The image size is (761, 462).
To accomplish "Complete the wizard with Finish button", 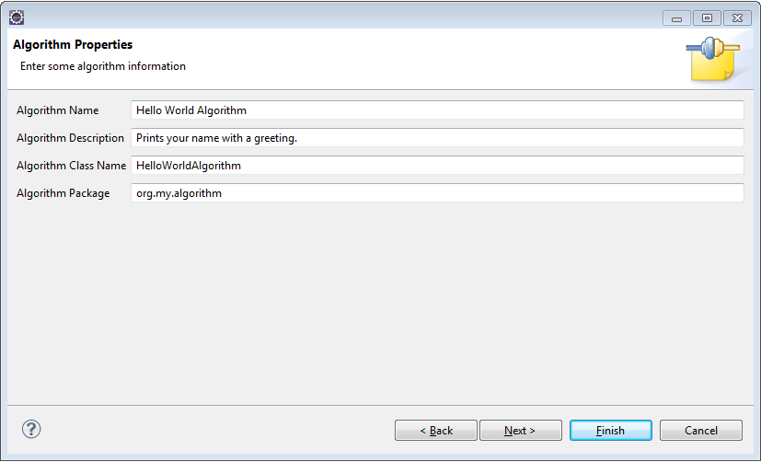I will click(610, 431).
